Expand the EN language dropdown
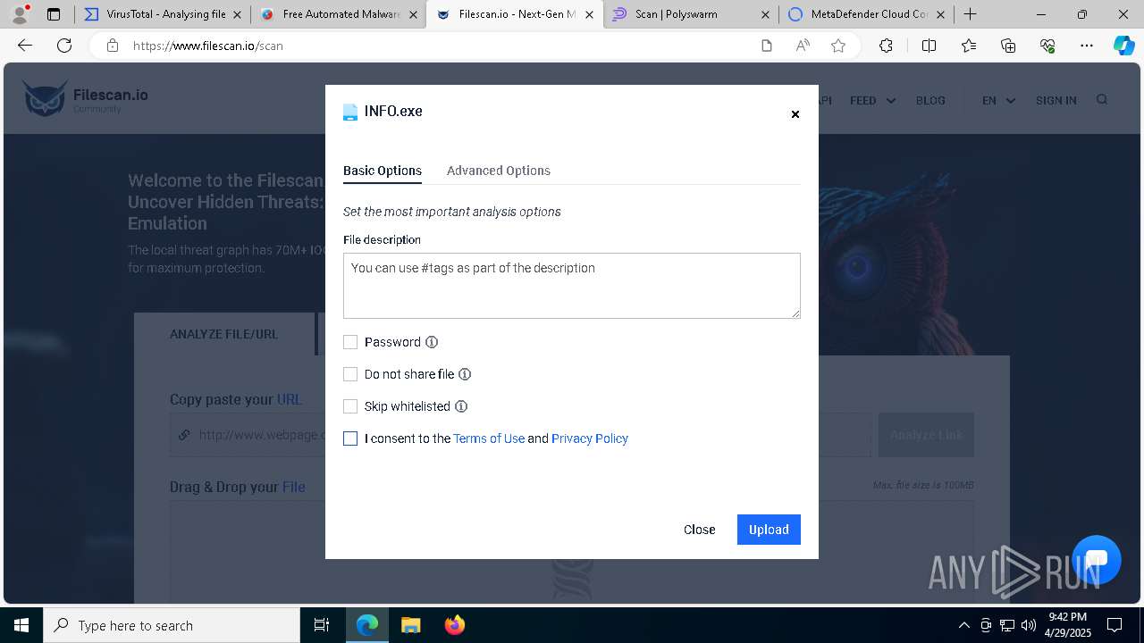 (x=998, y=101)
